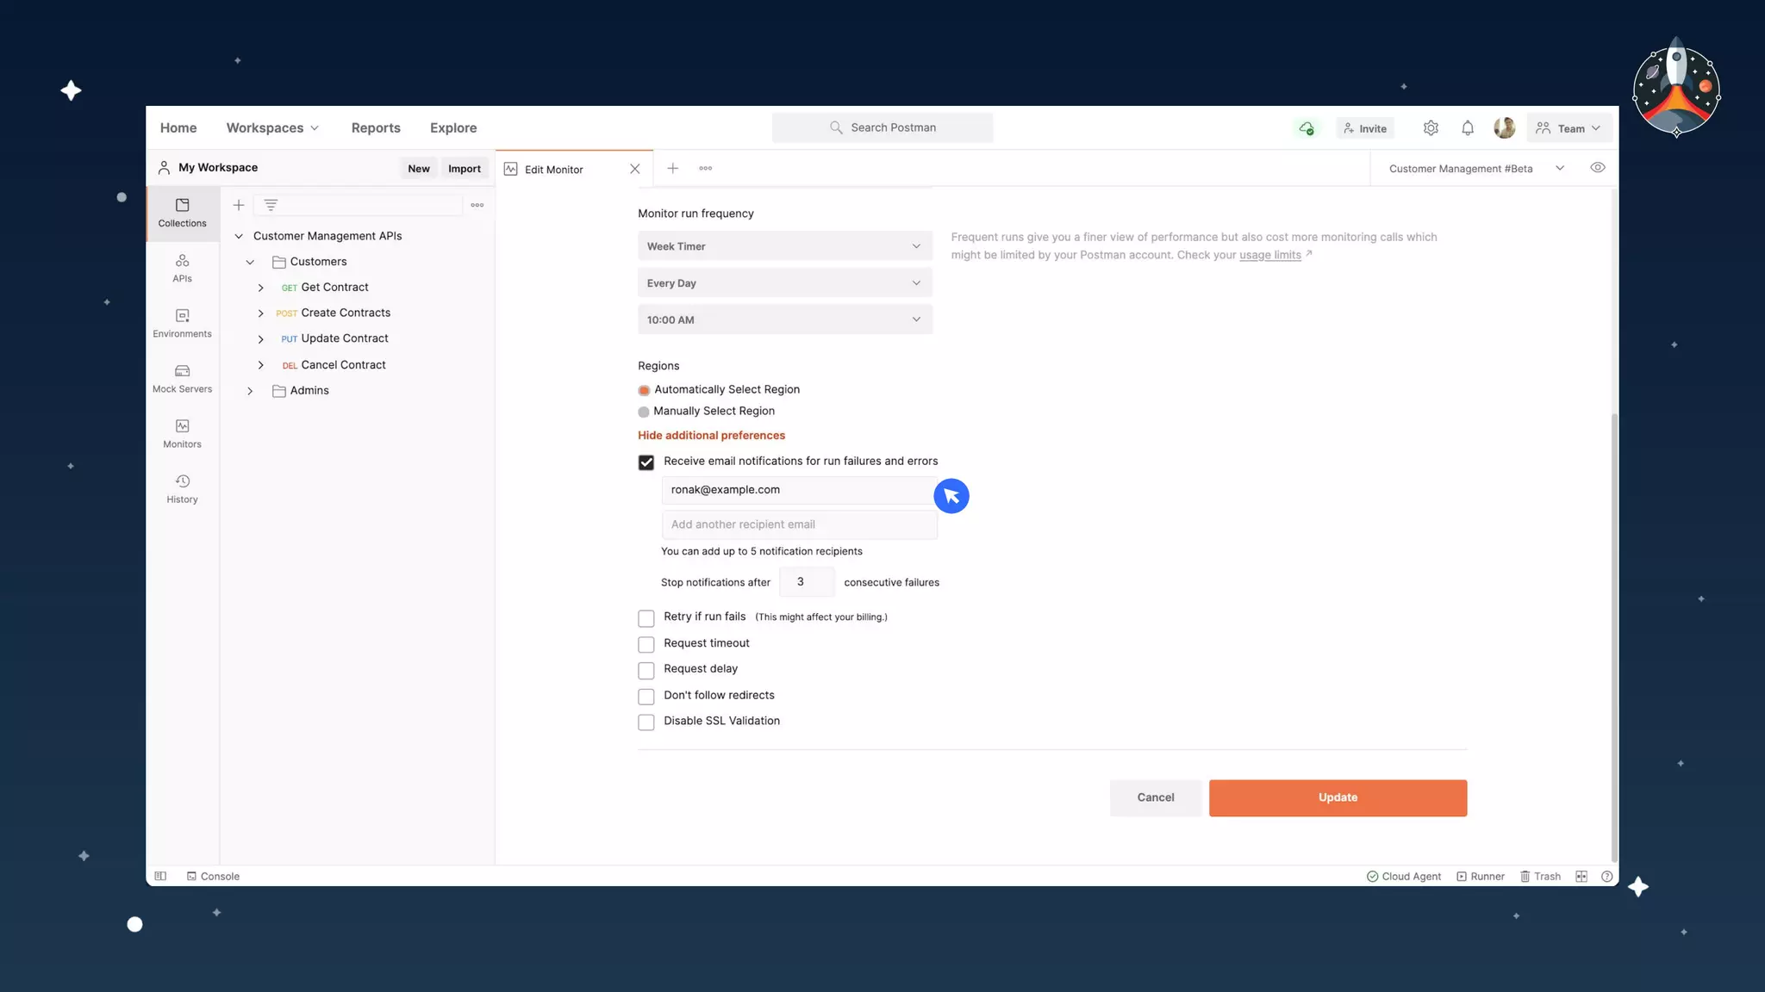The width and height of the screenshot is (1765, 992).
Task: Uncheck receive email notifications checkbox
Action: click(x=646, y=462)
